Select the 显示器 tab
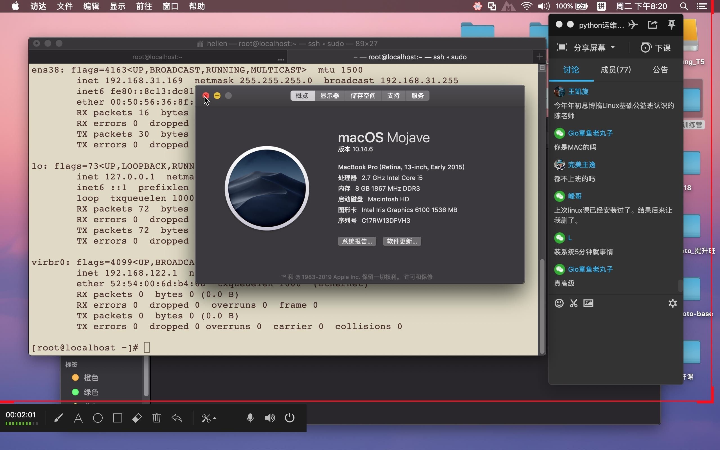This screenshot has height=450, width=720. point(330,96)
